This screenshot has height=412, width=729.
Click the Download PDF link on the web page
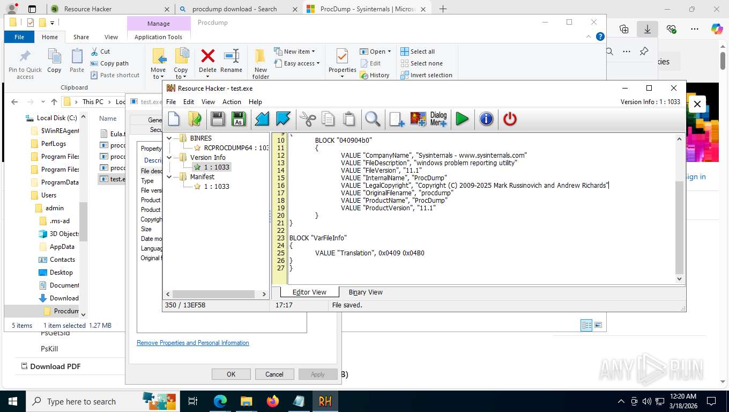[x=55, y=366]
